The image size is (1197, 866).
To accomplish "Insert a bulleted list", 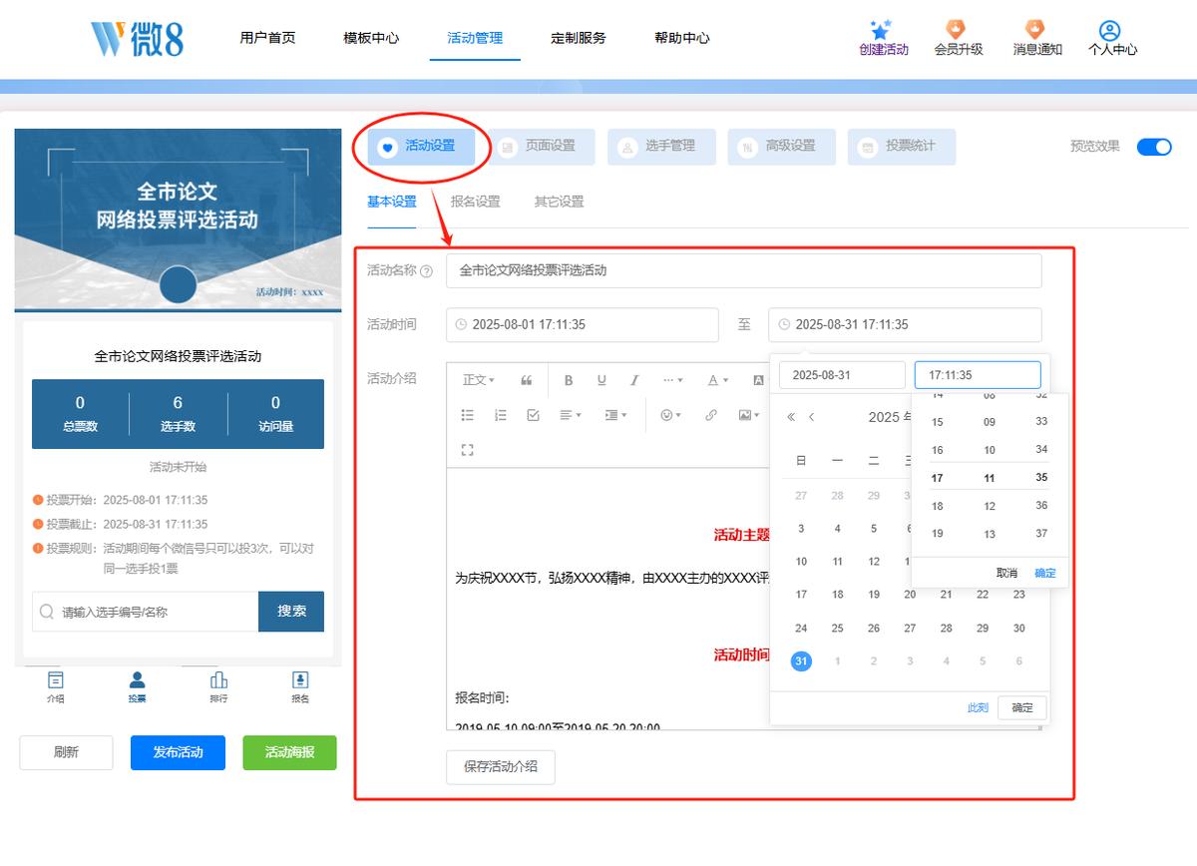I will click(x=468, y=415).
